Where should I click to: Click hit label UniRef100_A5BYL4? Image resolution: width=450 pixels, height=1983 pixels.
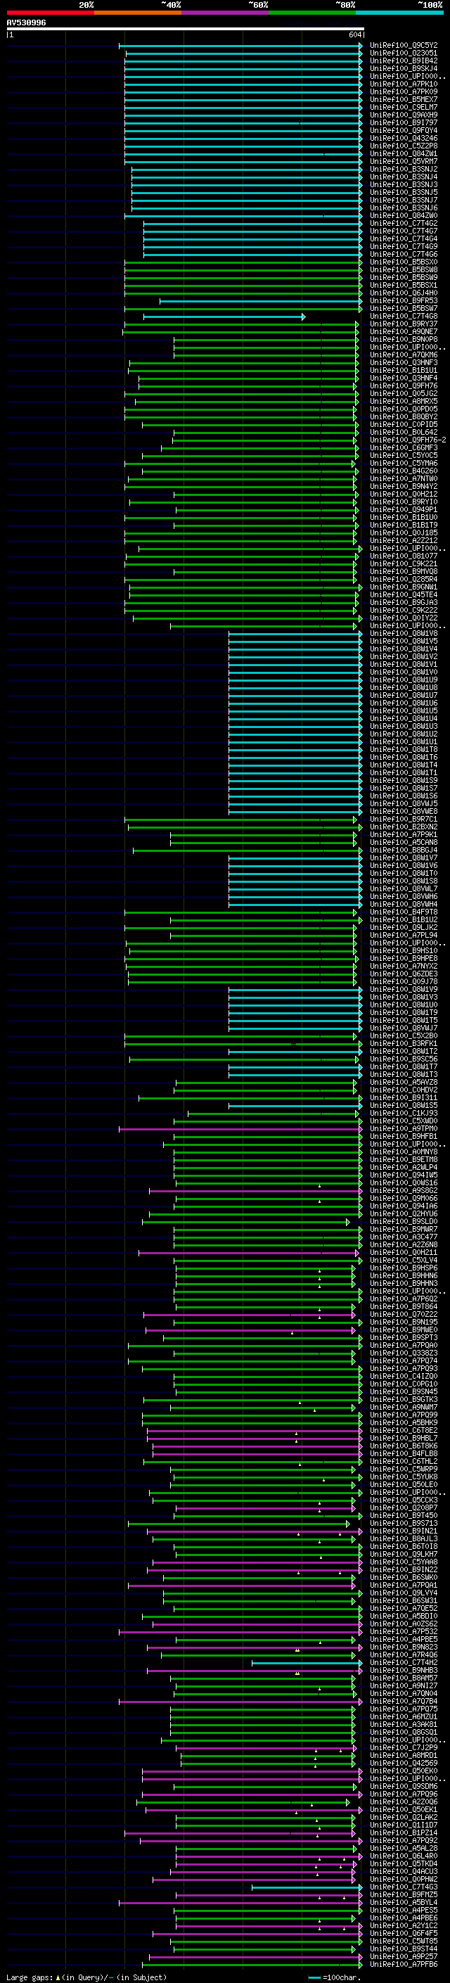coord(404,1902)
